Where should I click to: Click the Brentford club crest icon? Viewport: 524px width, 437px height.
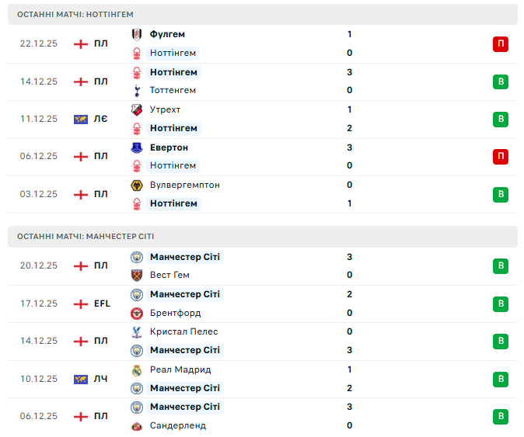coord(138,313)
